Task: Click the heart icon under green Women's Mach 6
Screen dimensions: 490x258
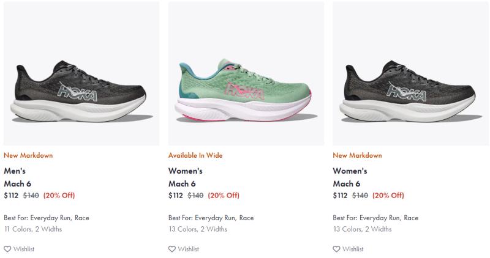Action: click(172, 249)
